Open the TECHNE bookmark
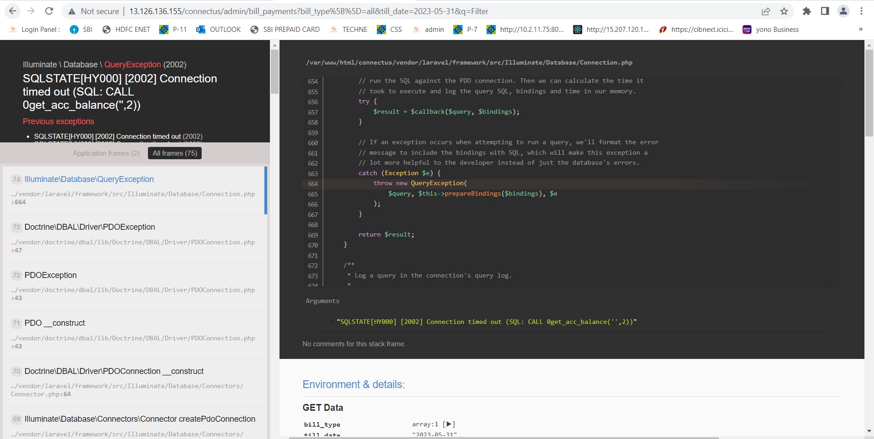This screenshot has width=874, height=439. (x=349, y=30)
